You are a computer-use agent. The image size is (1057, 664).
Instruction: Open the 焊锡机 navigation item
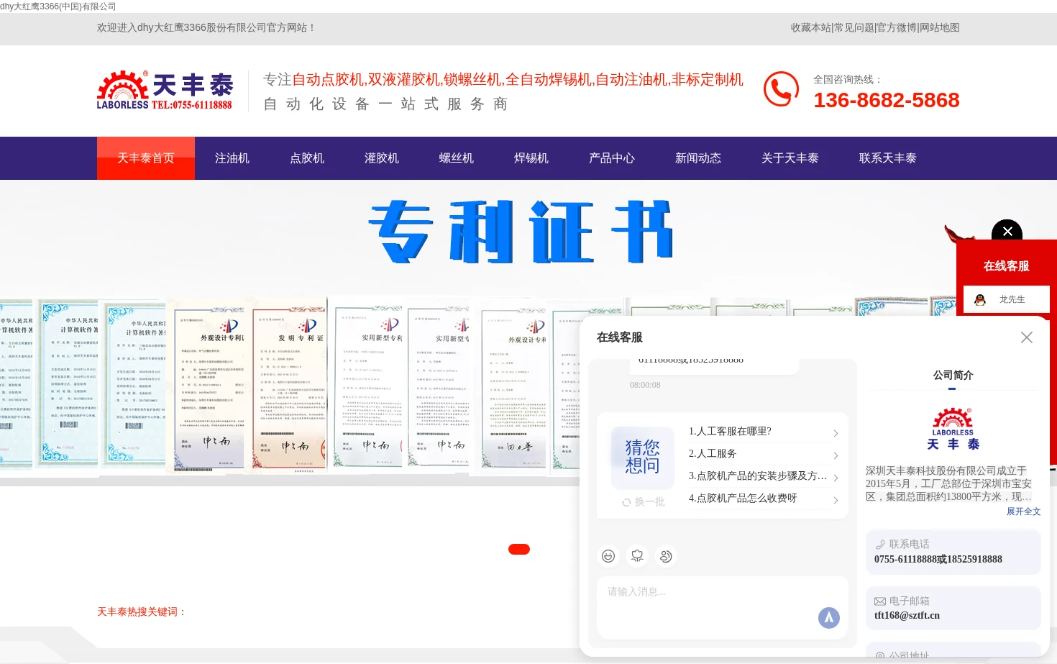(531, 158)
